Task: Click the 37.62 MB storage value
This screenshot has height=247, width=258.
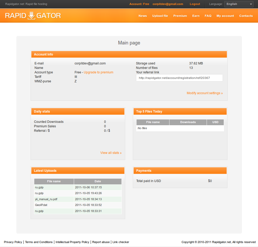Action: pos(196,63)
